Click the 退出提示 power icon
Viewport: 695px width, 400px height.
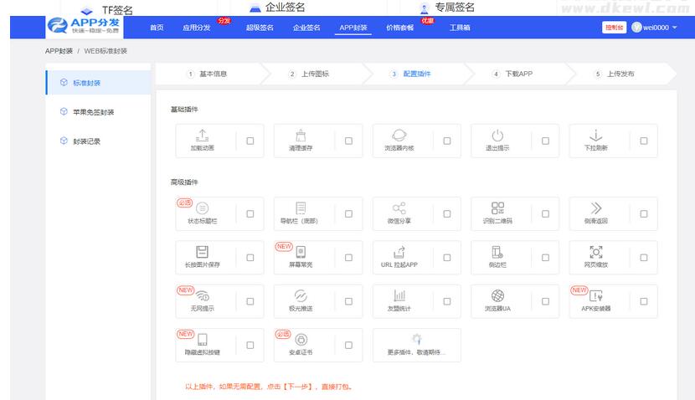coord(497,136)
